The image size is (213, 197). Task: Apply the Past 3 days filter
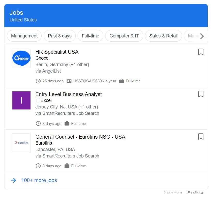pos(60,36)
